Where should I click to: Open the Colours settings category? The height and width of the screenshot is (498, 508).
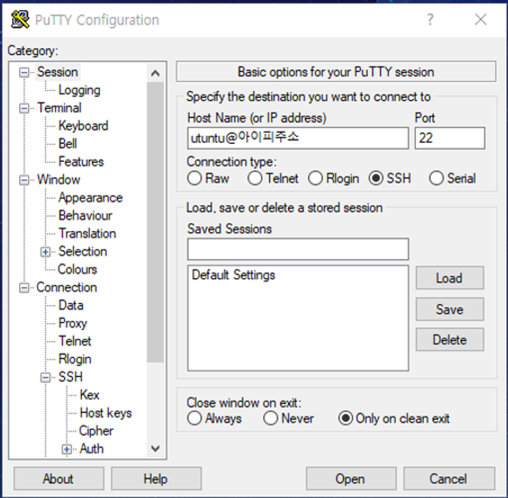[x=77, y=269]
